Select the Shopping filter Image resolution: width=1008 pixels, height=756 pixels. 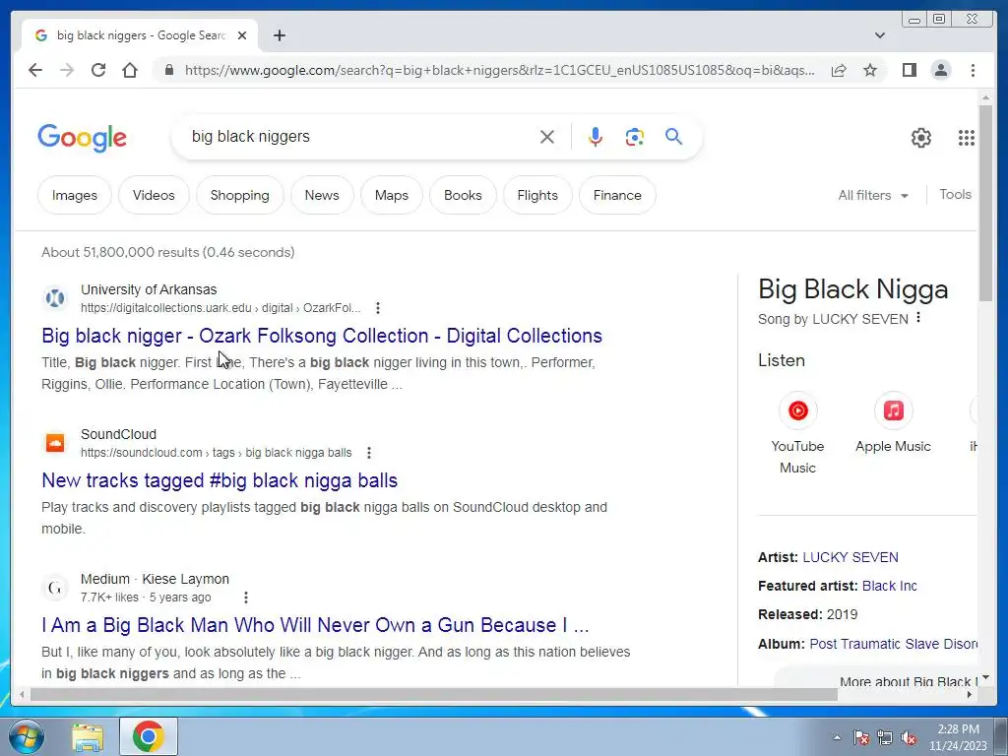(x=240, y=196)
